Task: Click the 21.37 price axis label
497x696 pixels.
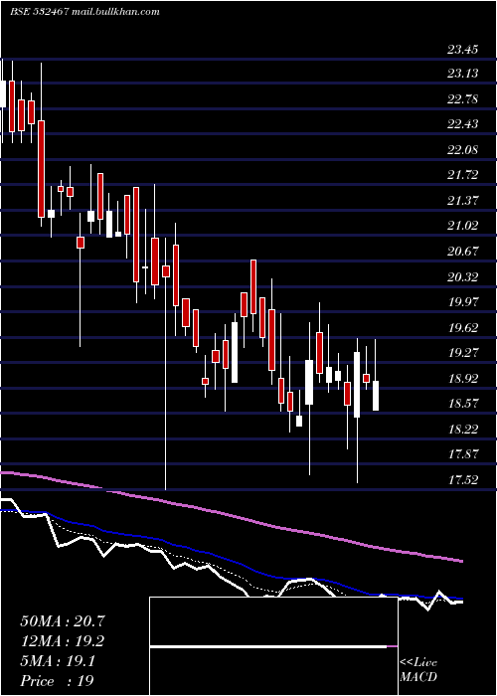Action: (x=463, y=201)
